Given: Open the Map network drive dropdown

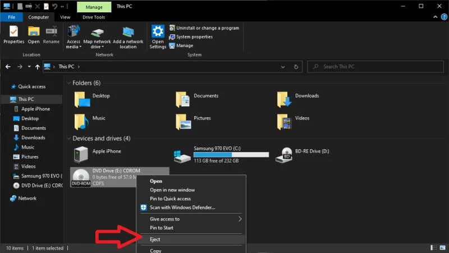Looking at the screenshot, I should point(97,37).
